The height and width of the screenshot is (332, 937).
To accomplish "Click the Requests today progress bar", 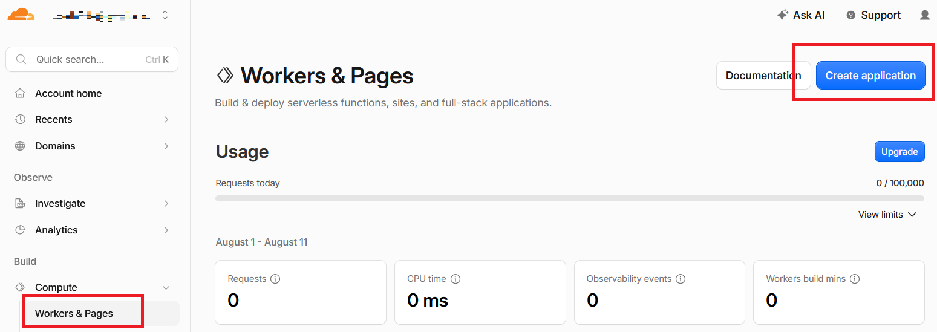I will point(570,198).
